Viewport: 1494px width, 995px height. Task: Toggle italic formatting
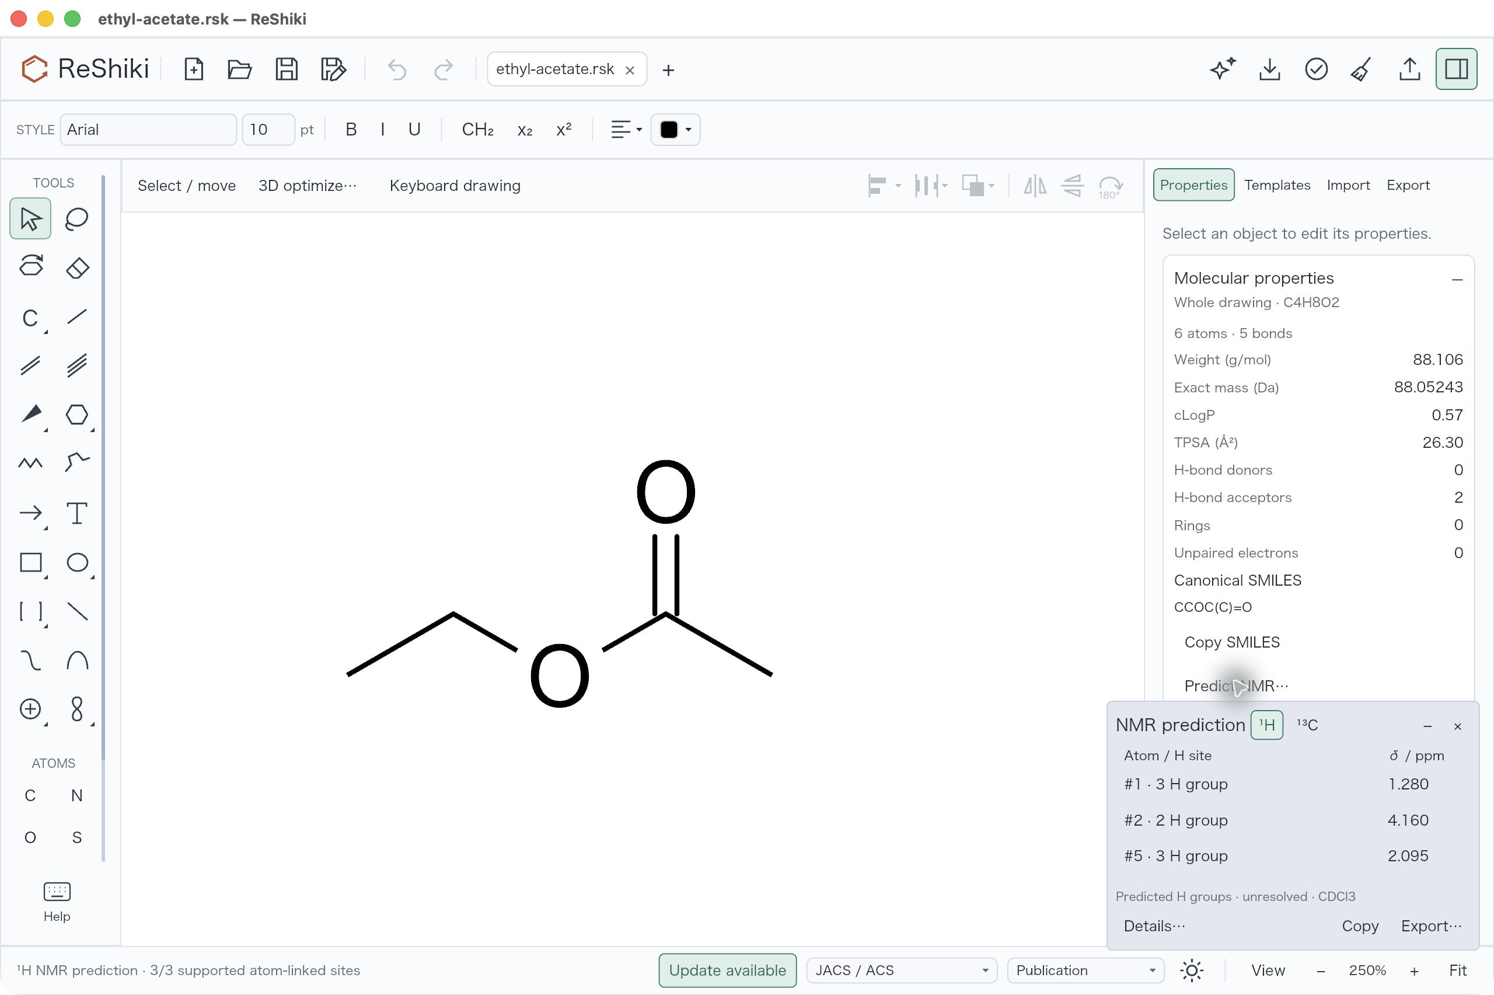coord(382,130)
